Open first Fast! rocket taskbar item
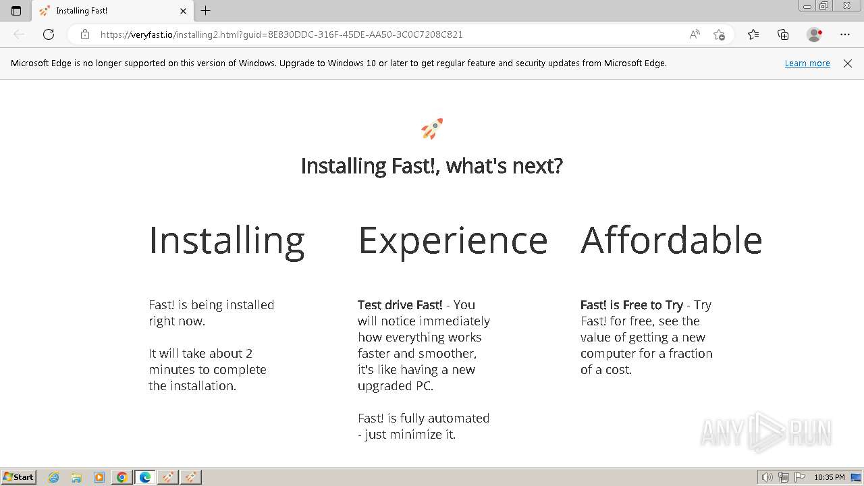Screen dimensions: 864x486 point(168,477)
